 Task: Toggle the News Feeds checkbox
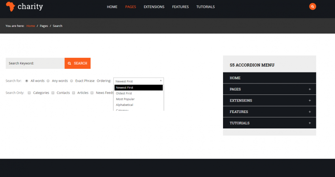point(92,93)
